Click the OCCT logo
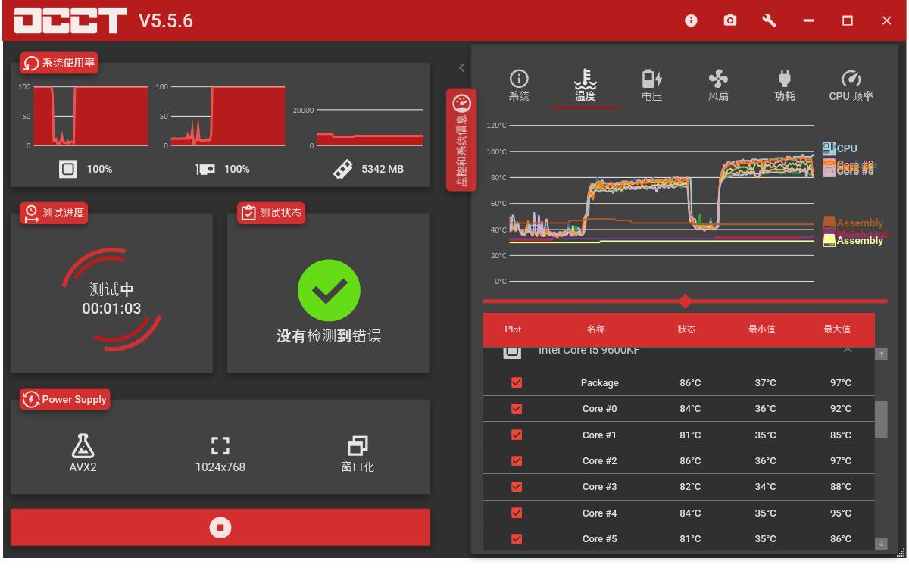The width and height of the screenshot is (909, 568). [x=70, y=20]
